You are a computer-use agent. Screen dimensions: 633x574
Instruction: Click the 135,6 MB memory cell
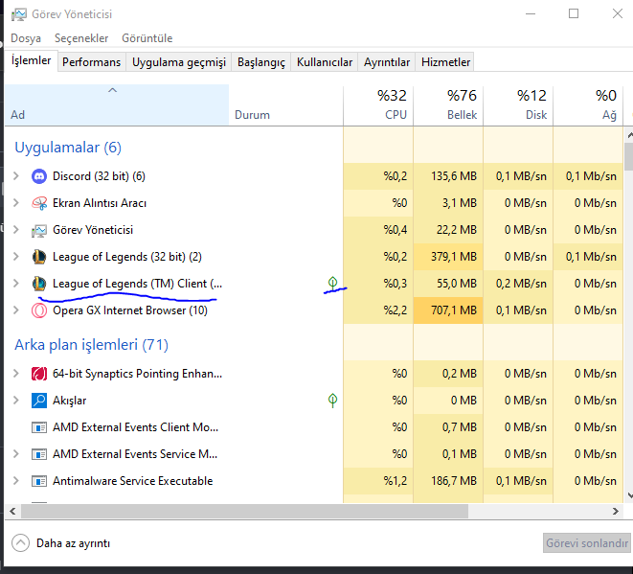pyautogui.click(x=448, y=176)
